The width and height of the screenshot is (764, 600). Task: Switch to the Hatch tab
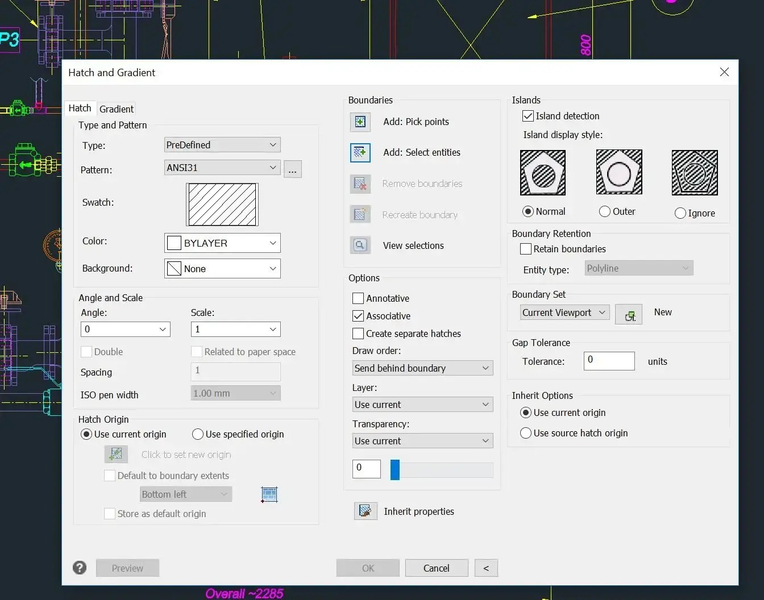coord(80,108)
